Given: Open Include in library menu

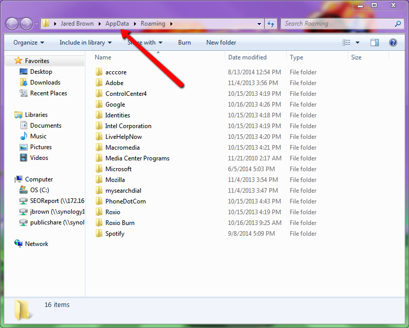Looking at the screenshot, I should (x=85, y=43).
